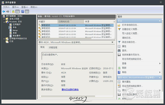165x105 pixels.
Task: Click 清除日志 action
Action: click(127, 38)
